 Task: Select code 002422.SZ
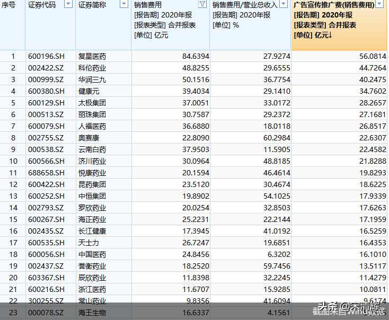coord(46,68)
